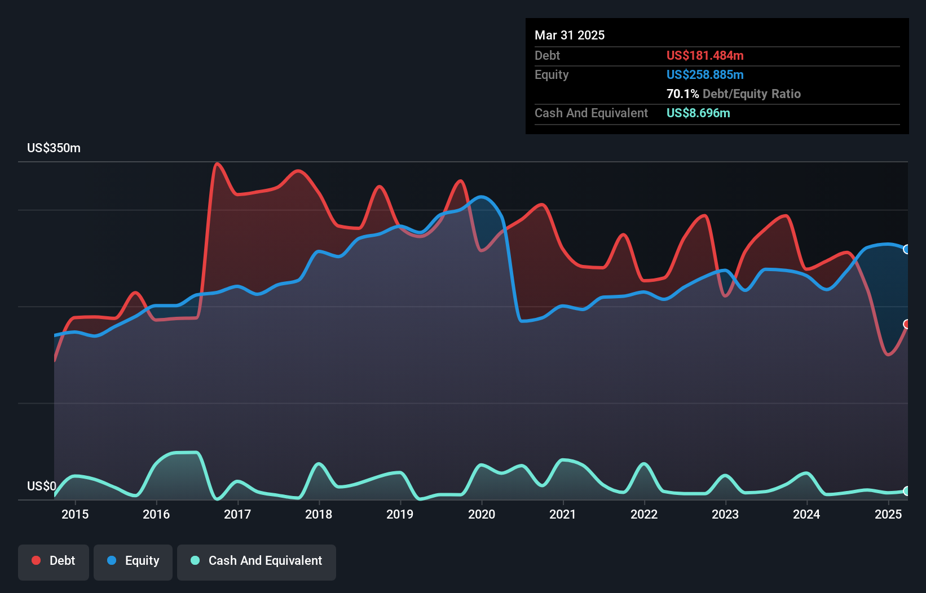Select the 2025 x-axis label
This screenshot has height=593, width=926.
coord(888,514)
